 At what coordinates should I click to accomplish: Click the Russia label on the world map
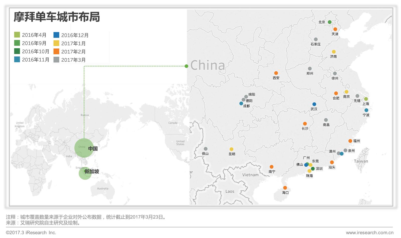[x=85, y=115]
